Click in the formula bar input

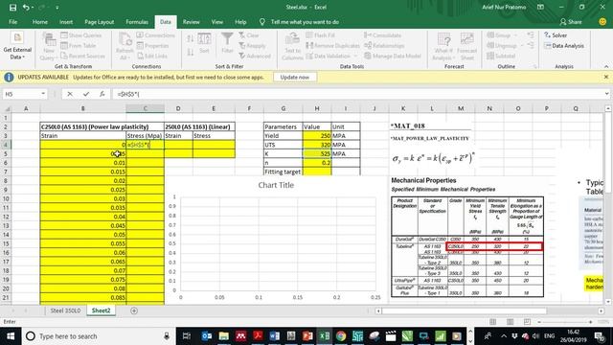point(357,94)
